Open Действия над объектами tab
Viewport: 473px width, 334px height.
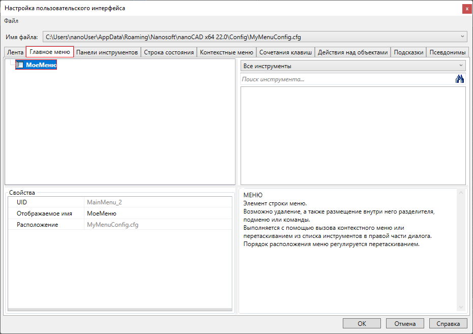point(353,52)
